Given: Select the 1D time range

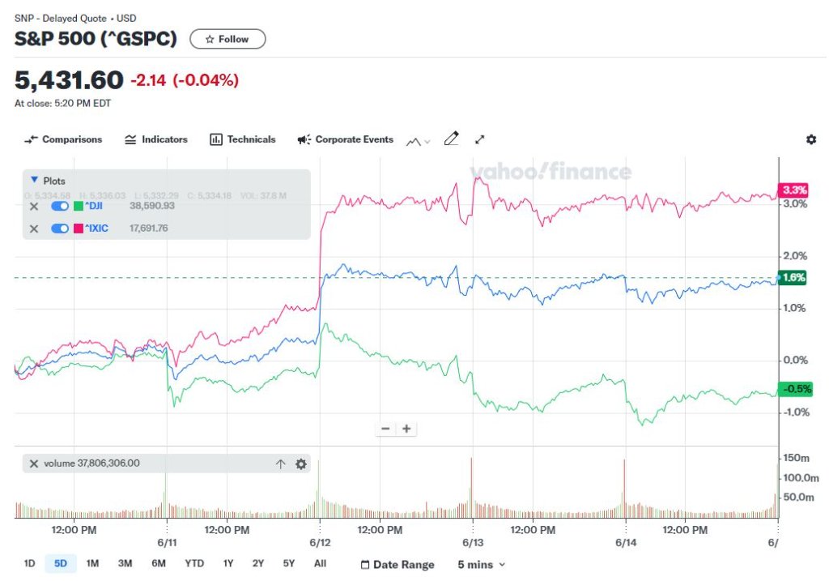Looking at the screenshot, I should click(x=30, y=563).
